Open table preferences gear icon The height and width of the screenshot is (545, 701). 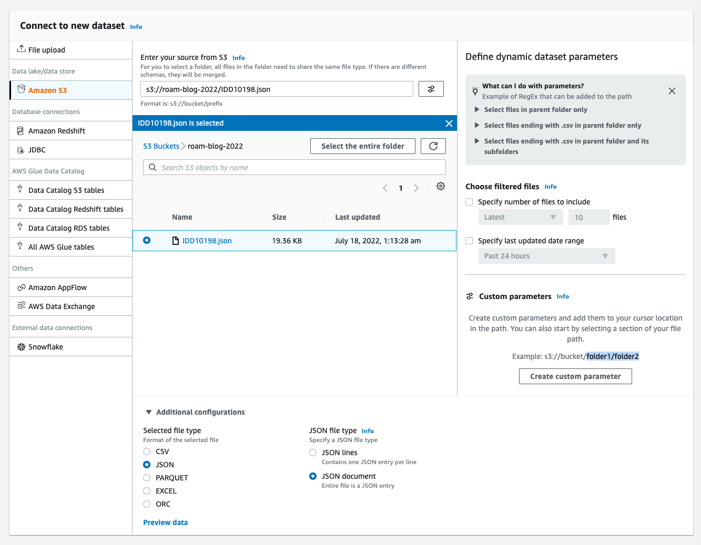441,186
